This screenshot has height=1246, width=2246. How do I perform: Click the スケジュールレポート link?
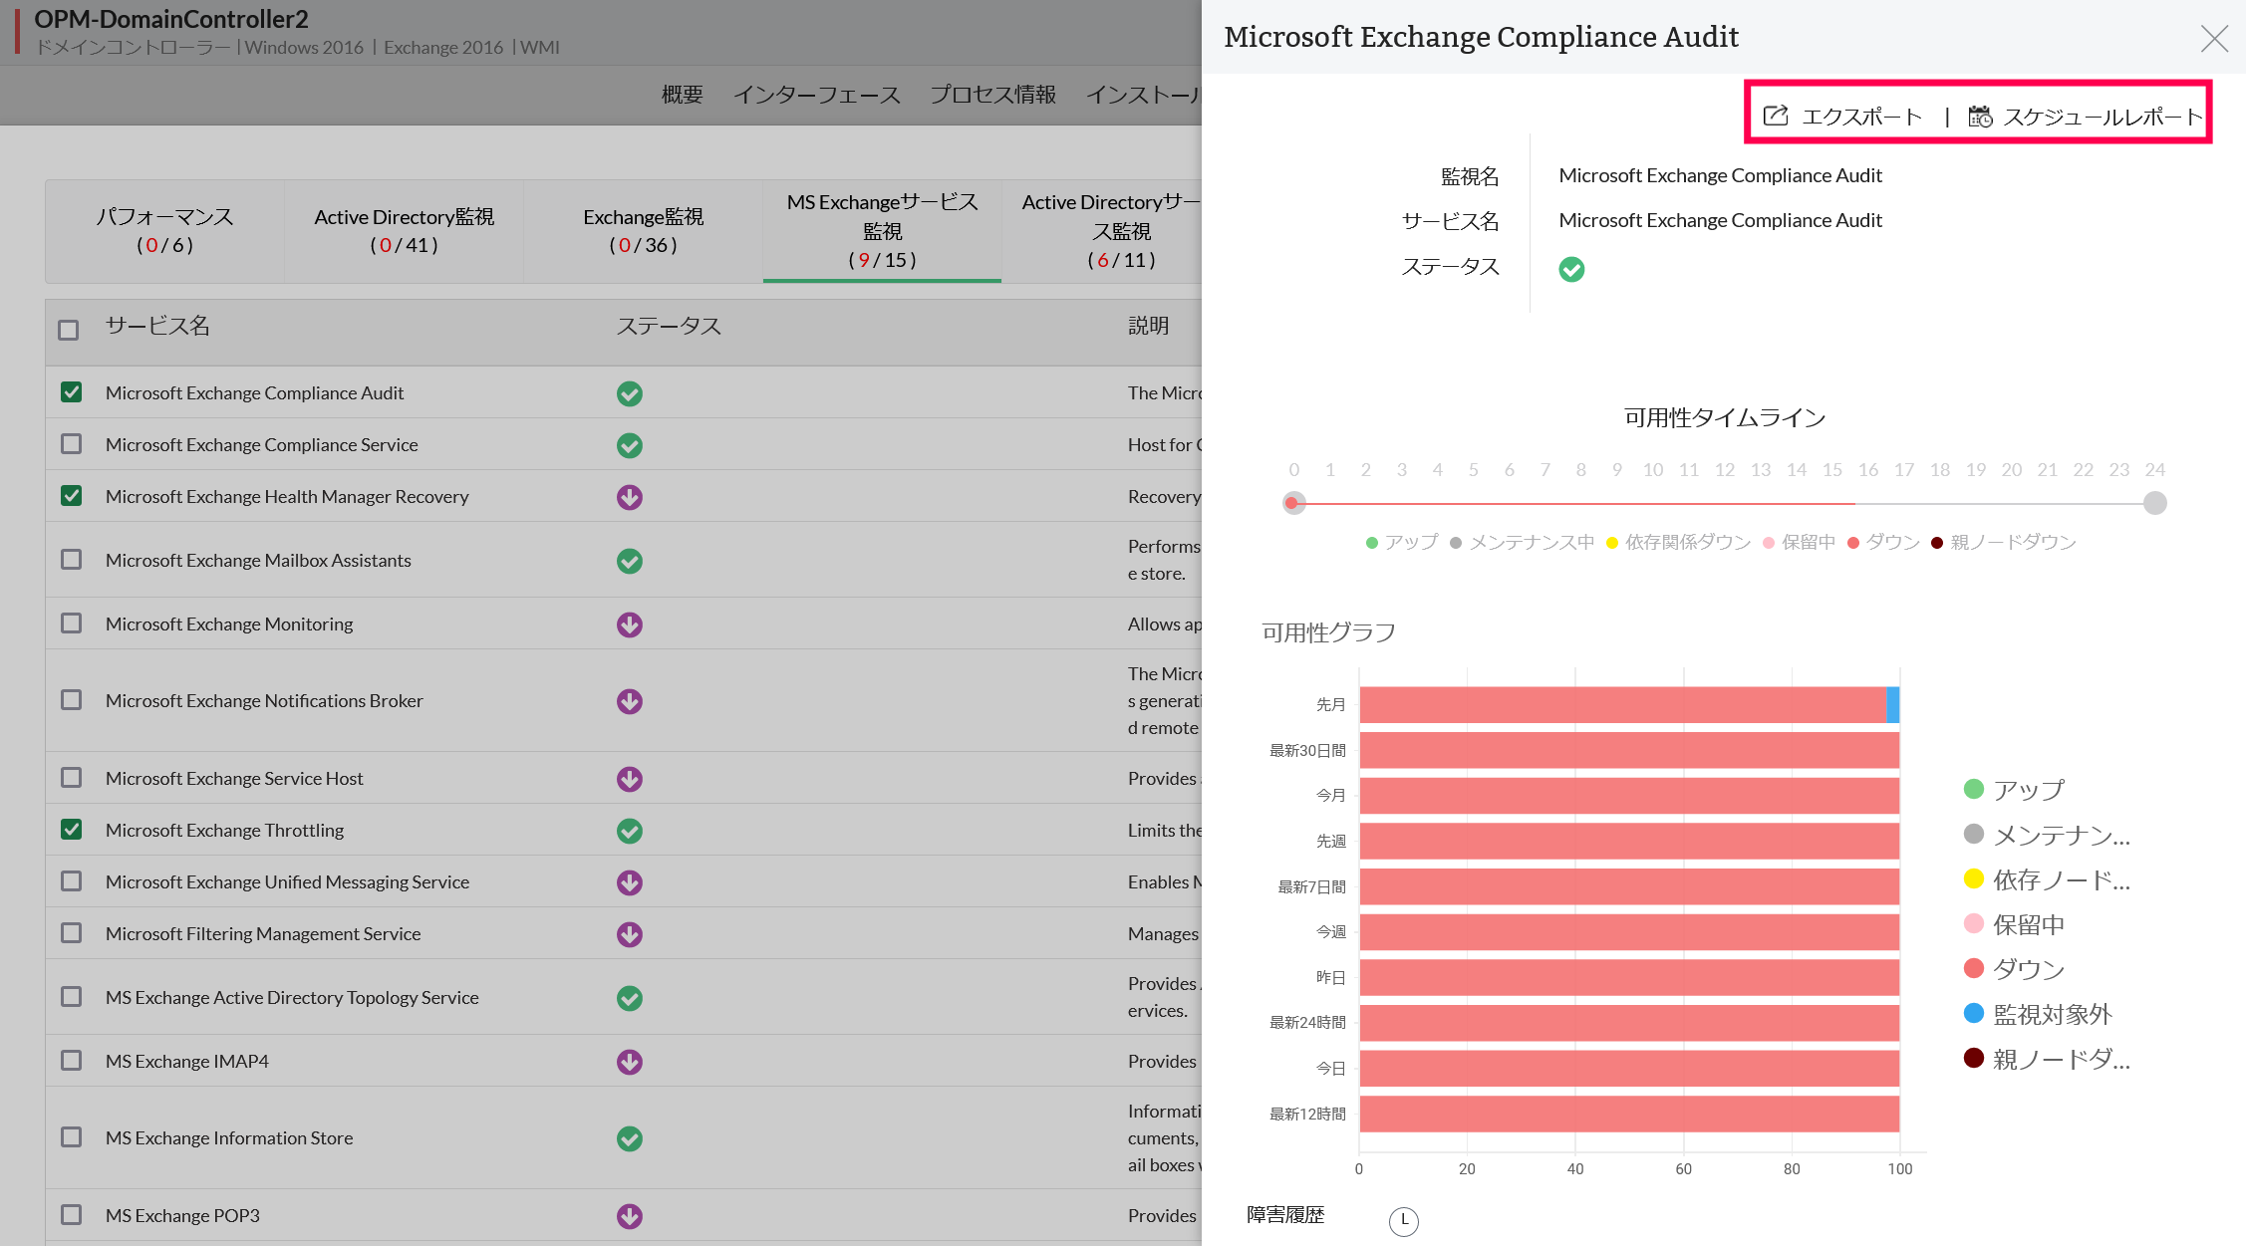2103,117
